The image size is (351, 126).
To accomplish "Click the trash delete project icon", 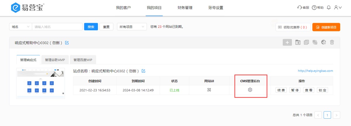I will click(332, 42).
